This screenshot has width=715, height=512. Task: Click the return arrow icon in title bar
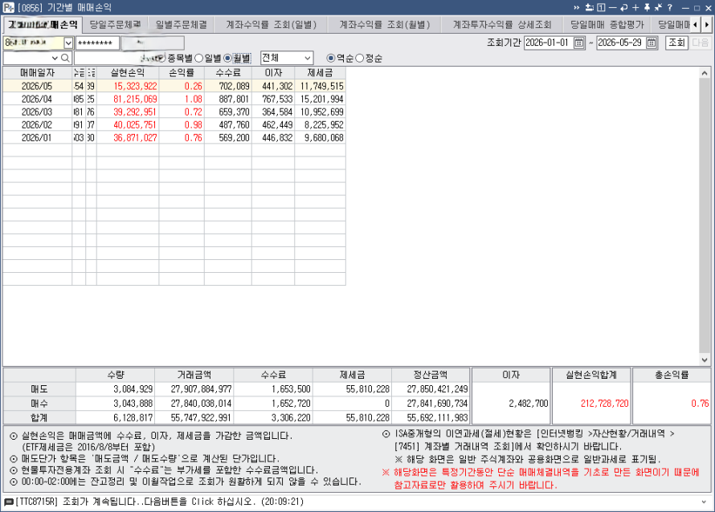click(x=623, y=7)
